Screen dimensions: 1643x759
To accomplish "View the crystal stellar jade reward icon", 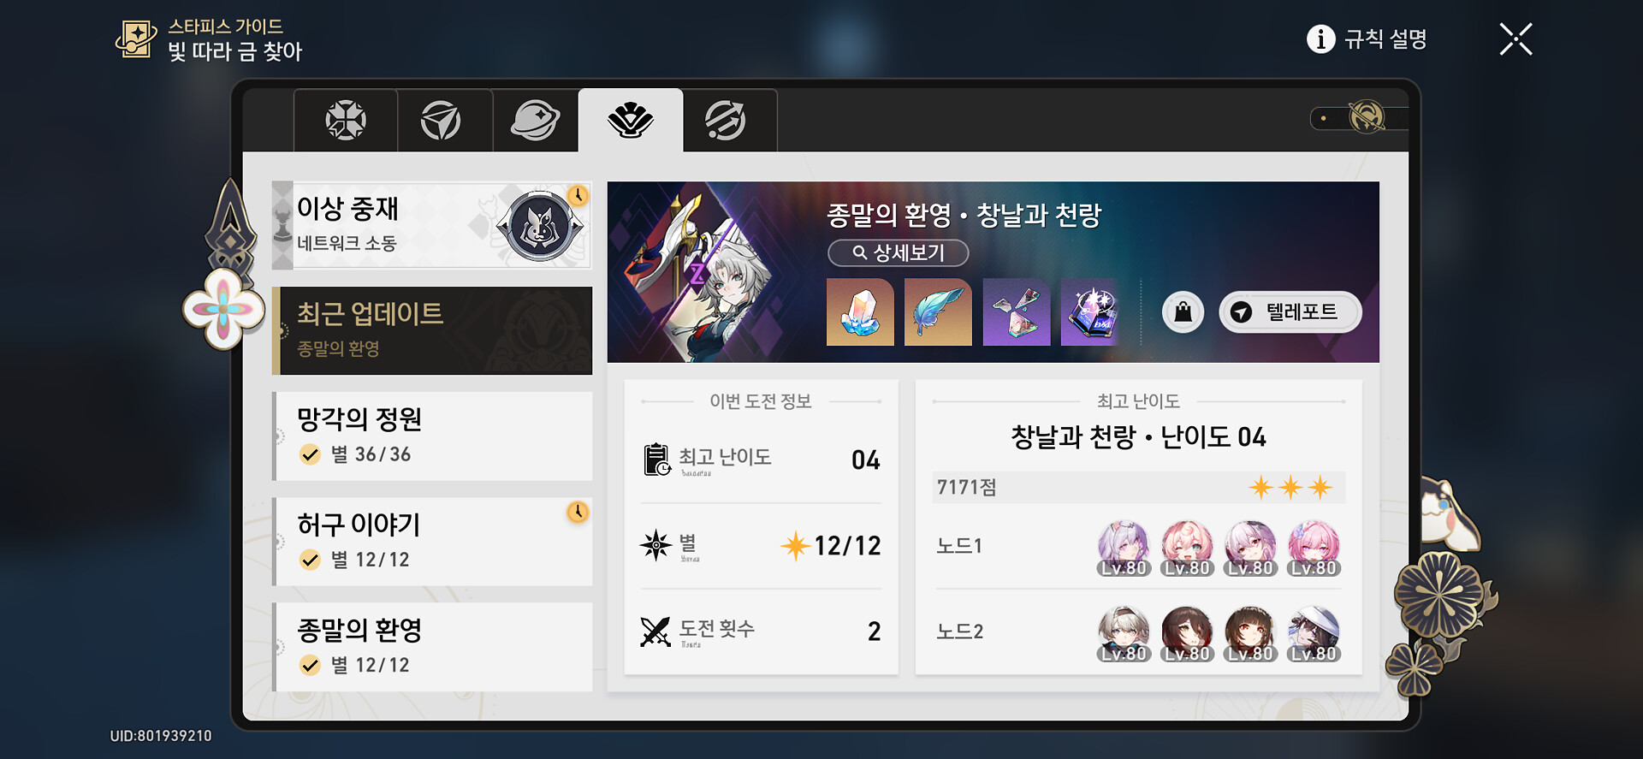I will pyautogui.click(x=860, y=312).
